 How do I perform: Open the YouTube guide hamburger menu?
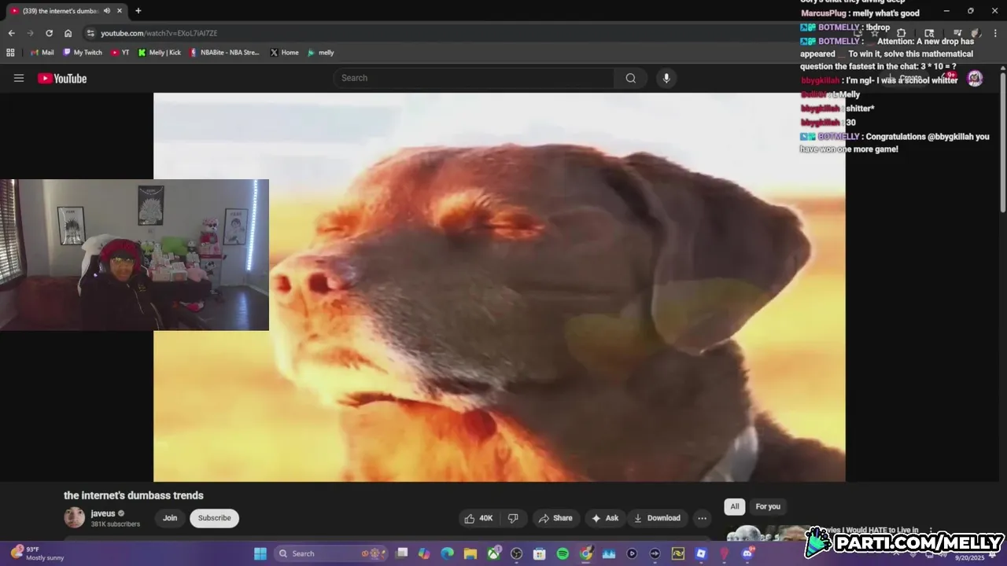click(x=19, y=78)
